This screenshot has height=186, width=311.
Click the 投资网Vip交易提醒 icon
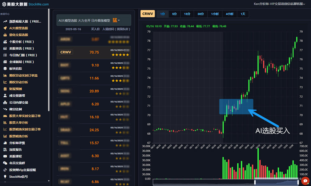click(x=5, y=170)
